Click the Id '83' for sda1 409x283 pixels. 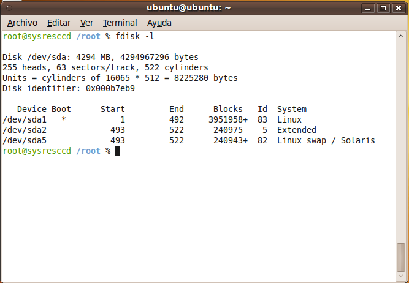click(x=262, y=119)
